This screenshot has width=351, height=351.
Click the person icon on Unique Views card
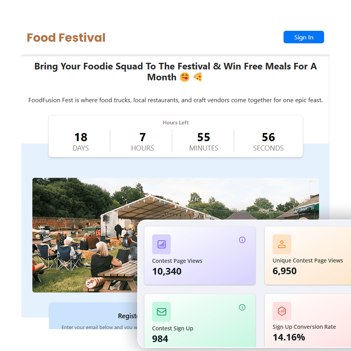[282, 244]
